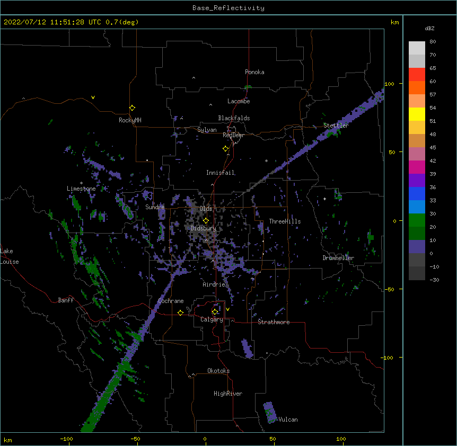457x446 pixels.
Task: Click the Banff label
Action: 66,300
